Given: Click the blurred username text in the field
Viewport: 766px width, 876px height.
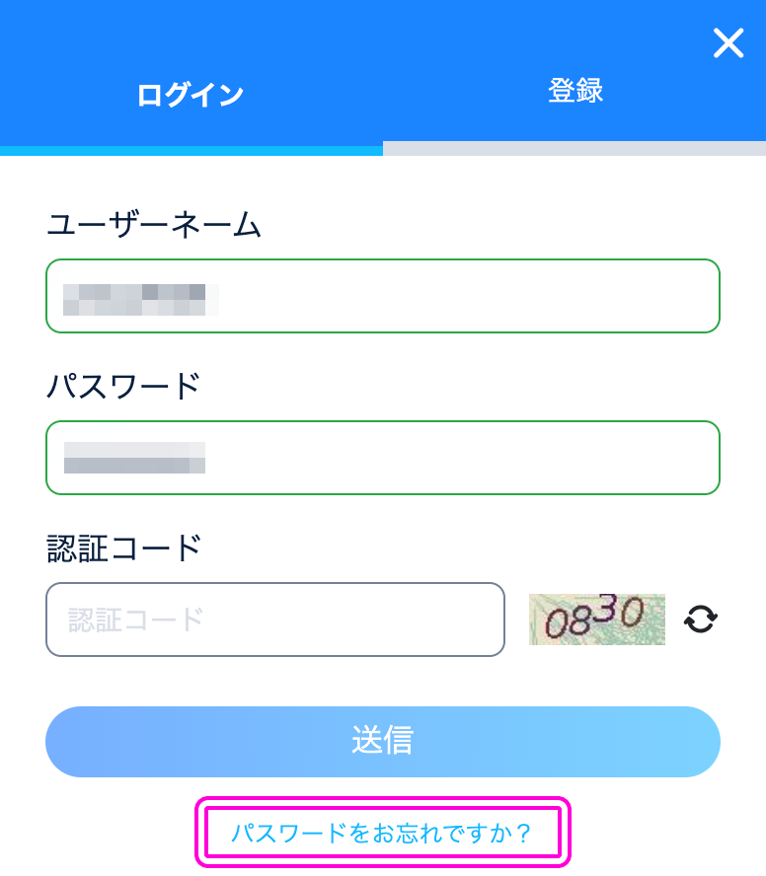Looking at the screenshot, I should [x=140, y=300].
